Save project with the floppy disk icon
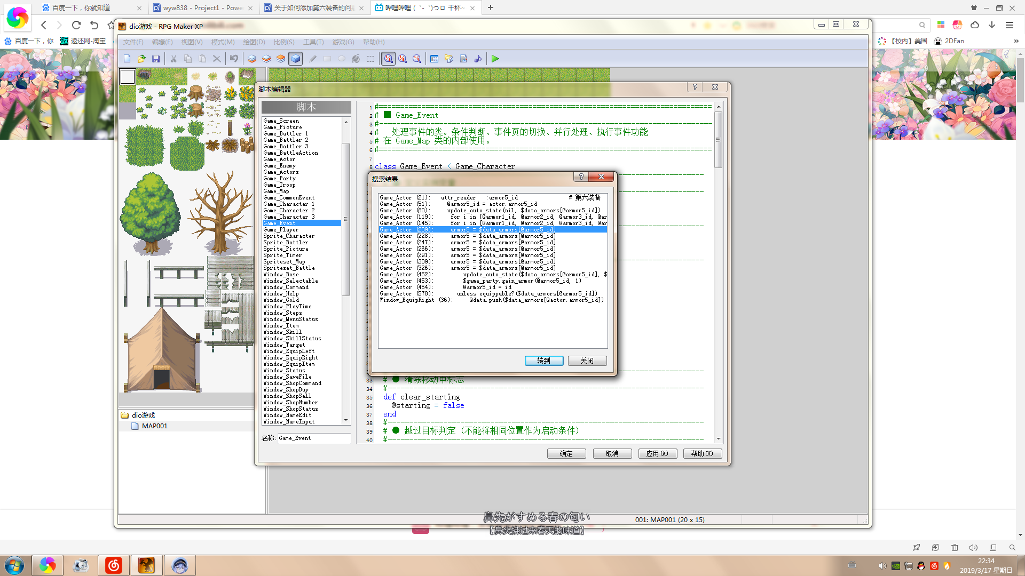The image size is (1025, 576). [x=156, y=59]
